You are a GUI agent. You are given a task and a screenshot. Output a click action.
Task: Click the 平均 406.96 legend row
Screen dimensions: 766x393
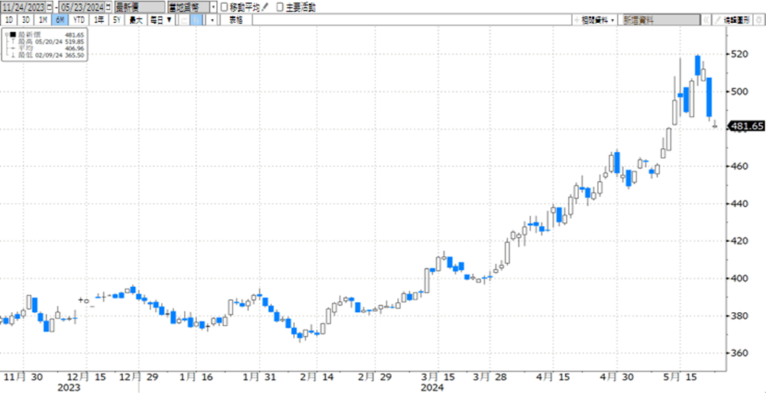pos(45,48)
